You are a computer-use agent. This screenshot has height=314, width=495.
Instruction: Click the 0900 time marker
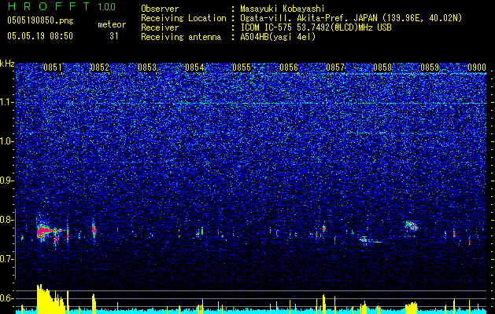pyautogui.click(x=477, y=68)
